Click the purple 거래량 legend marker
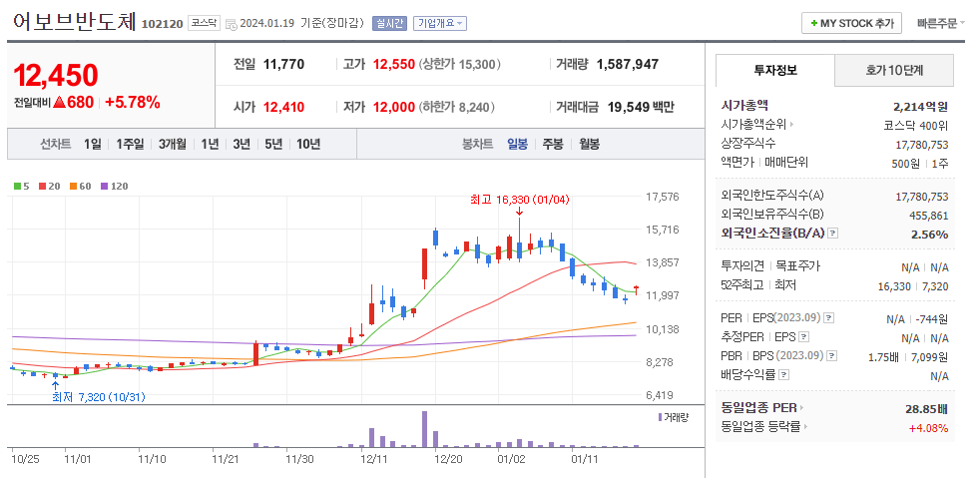This screenshot has height=478, width=977. point(660,417)
